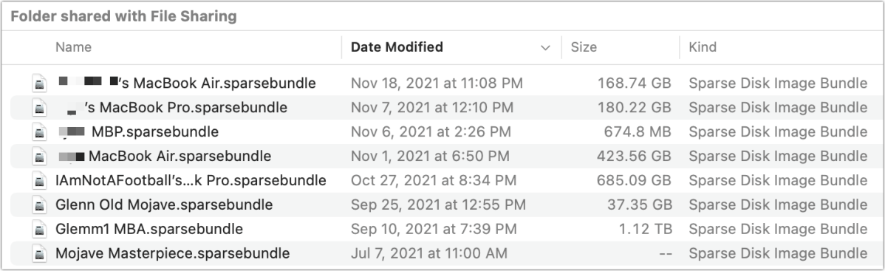The width and height of the screenshot is (885, 271).
Task: Select icon of 423.56 GB MacBook Air bundle
Action: pos(39,157)
